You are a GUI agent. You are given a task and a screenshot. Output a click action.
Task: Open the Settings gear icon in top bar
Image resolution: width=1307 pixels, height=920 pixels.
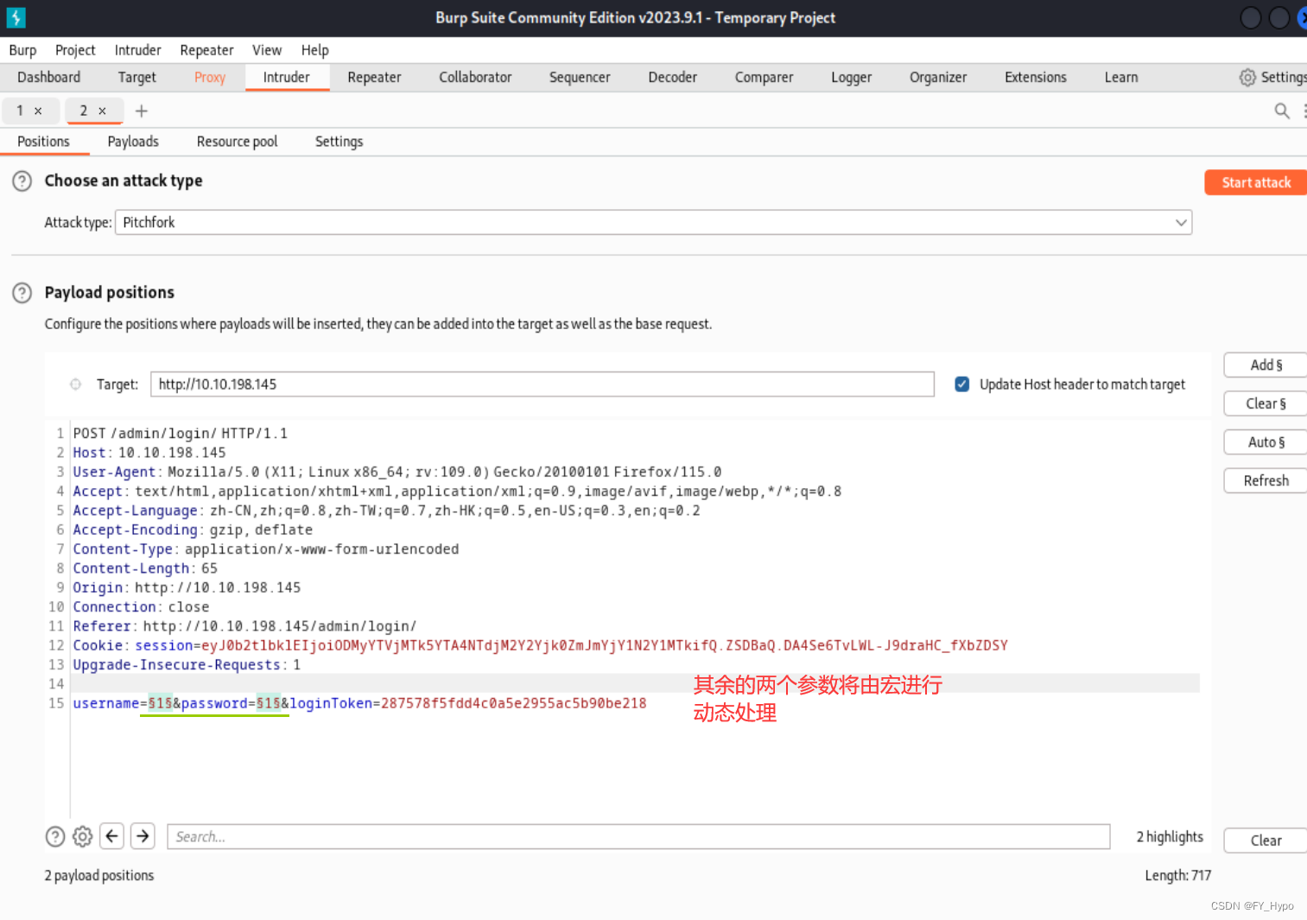coord(1247,78)
